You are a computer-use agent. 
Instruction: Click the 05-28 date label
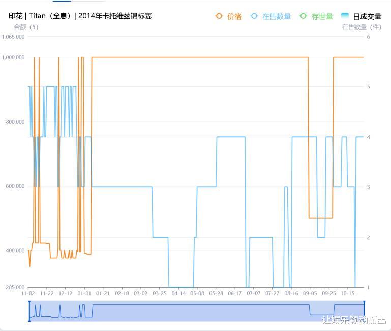216,293
